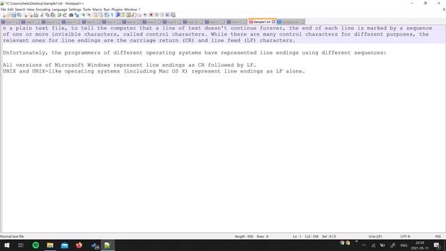Toggle word wrap in the toolbar
The height and width of the screenshot is (251, 446).
tap(107, 15)
